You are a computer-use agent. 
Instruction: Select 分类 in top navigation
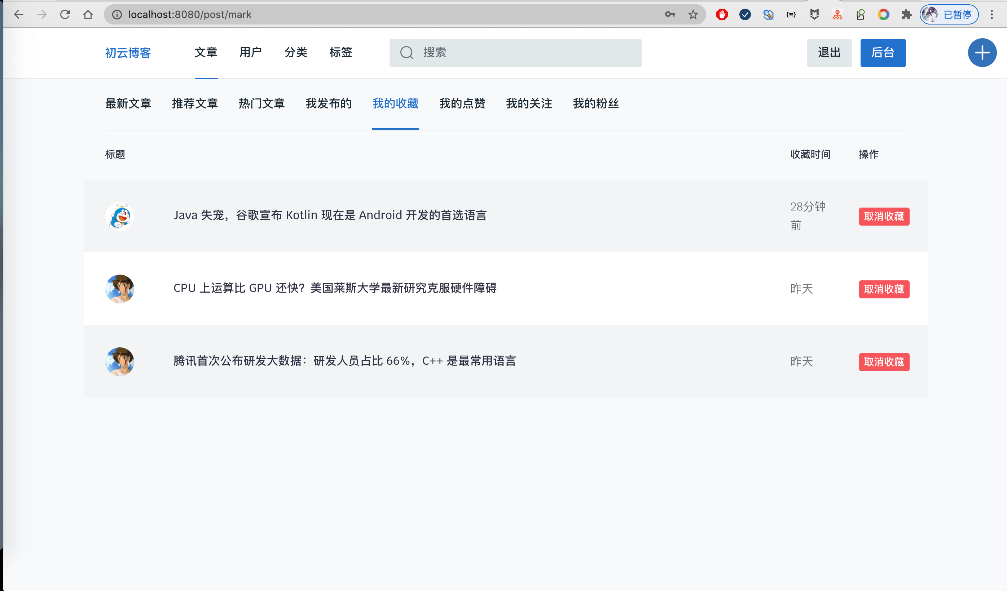296,52
